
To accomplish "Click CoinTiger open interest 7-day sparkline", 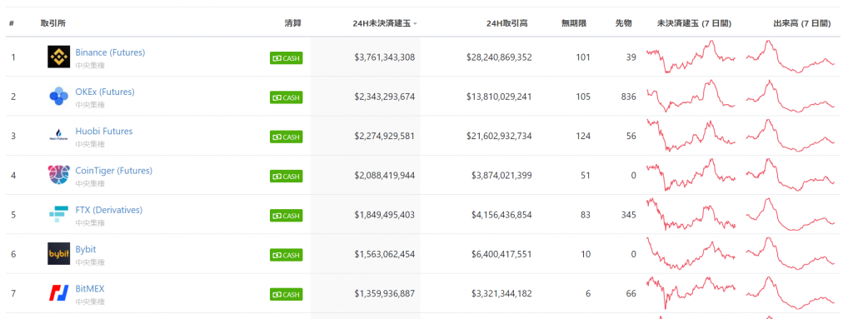I will pyautogui.click(x=691, y=175).
